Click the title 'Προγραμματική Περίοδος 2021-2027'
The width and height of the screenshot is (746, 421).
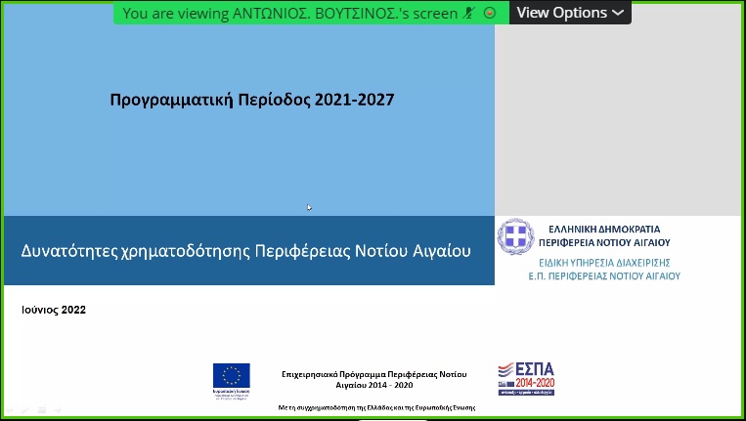[252, 100]
